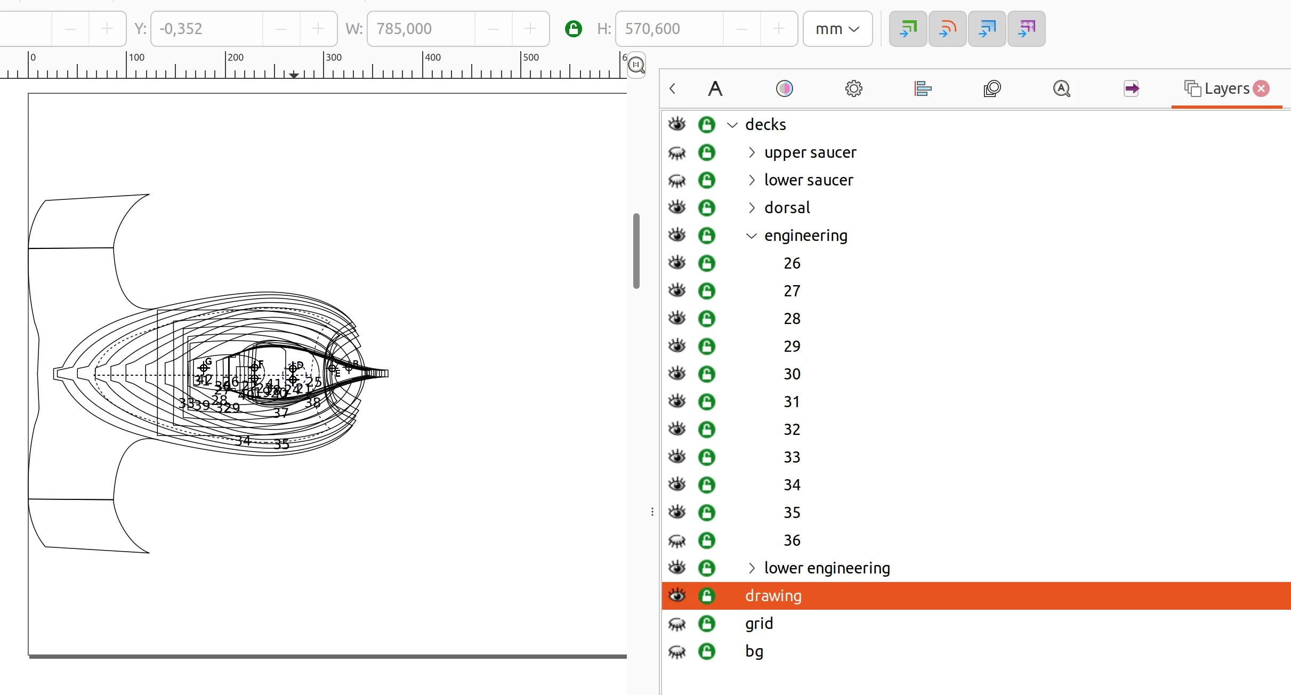
Task: Select the drawing layer in panel
Action: tap(772, 595)
